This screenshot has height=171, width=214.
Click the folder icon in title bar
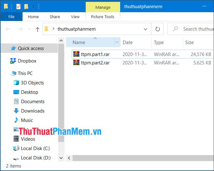(6, 7)
